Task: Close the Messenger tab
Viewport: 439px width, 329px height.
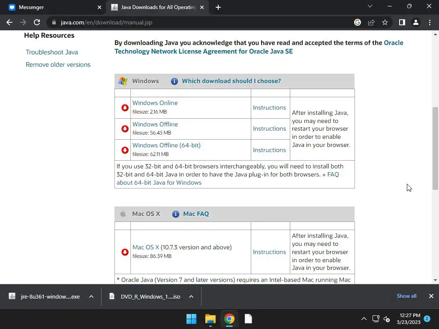Action: [99, 7]
